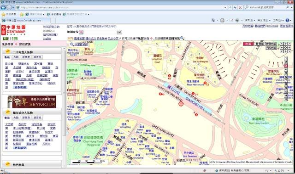Select zoom level 2
Image resolution: width=295 pixels, height=174 pixels.
(286, 62)
